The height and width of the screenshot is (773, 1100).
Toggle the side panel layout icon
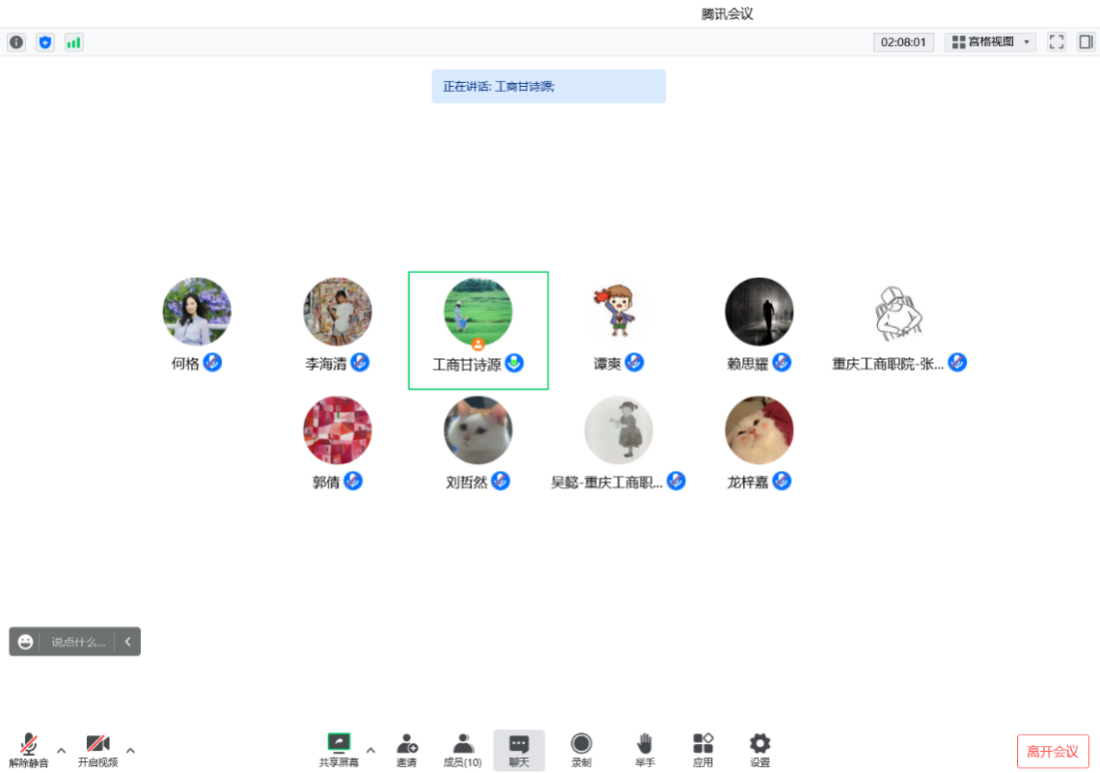pos(1086,42)
